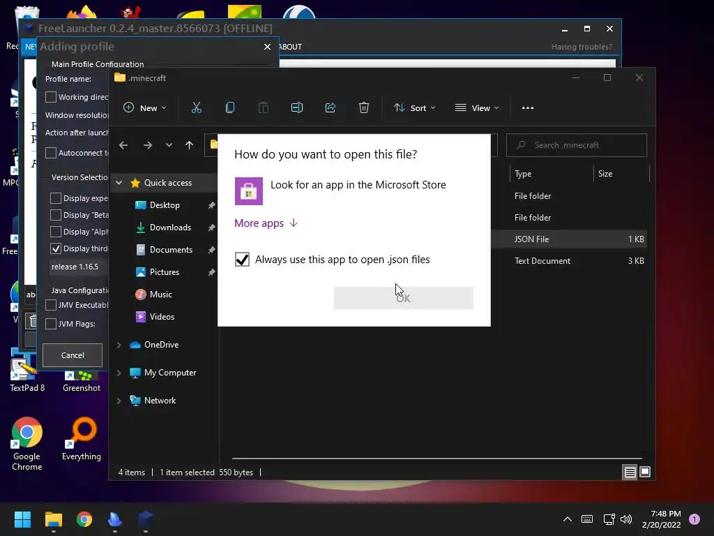
Task: Toggle Display experimental versions checkbox
Action: pyautogui.click(x=56, y=198)
